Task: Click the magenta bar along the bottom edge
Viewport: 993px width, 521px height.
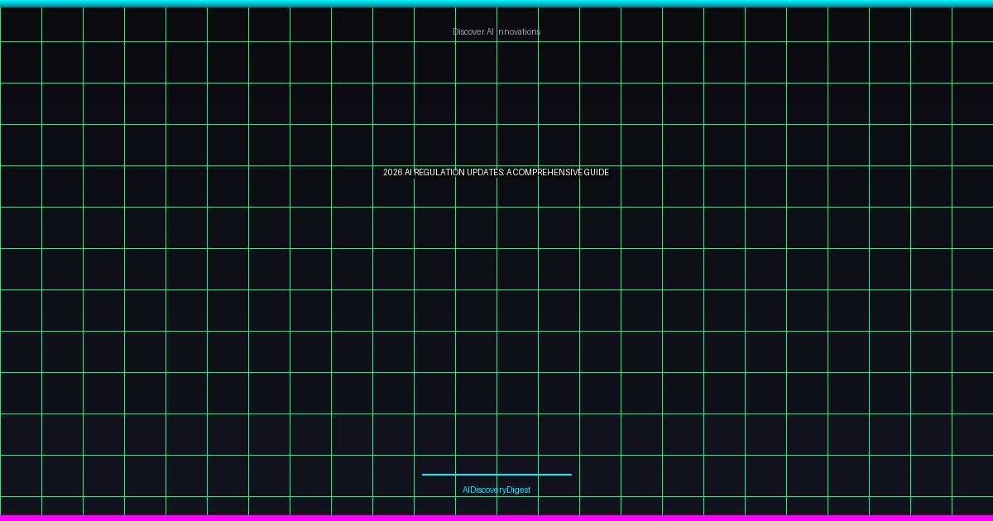Action: (496, 518)
